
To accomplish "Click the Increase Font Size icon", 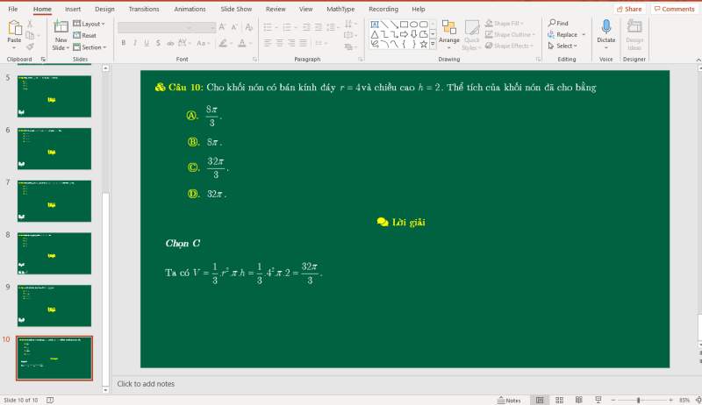I will pyautogui.click(x=222, y=27).
